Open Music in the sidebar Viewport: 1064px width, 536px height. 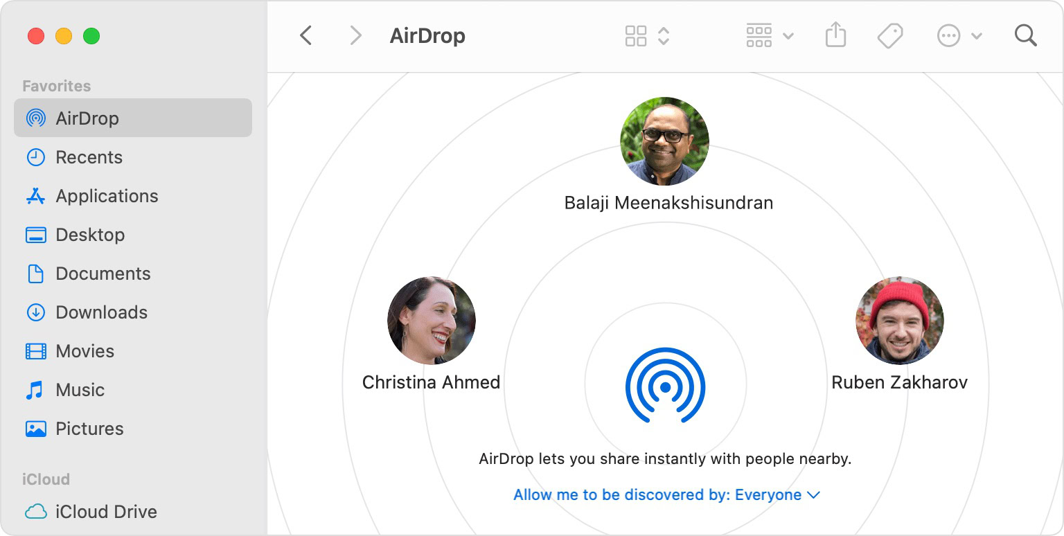click(x=133, y=390)
